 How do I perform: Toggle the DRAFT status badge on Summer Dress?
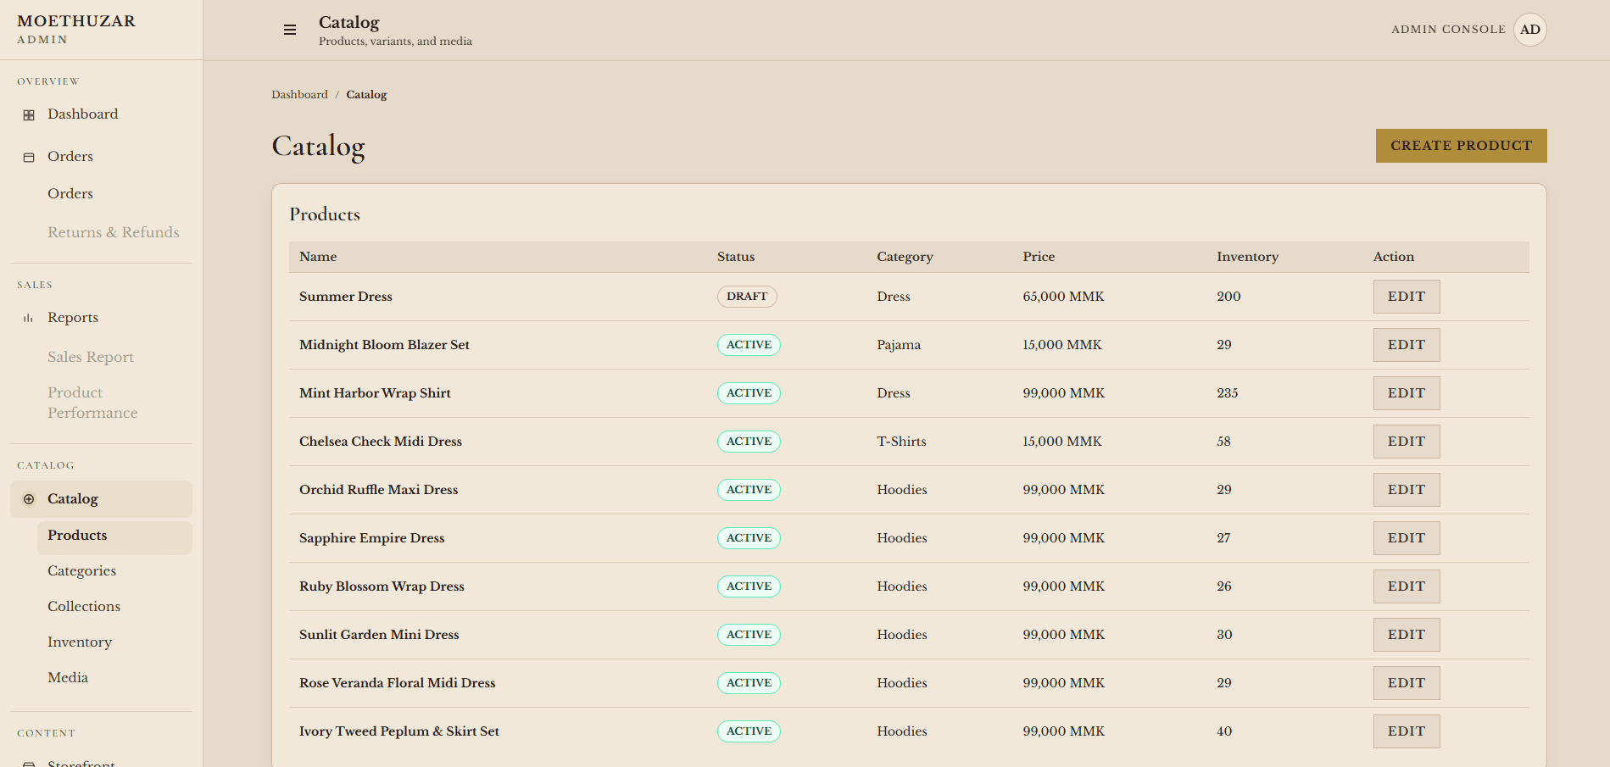746,296
